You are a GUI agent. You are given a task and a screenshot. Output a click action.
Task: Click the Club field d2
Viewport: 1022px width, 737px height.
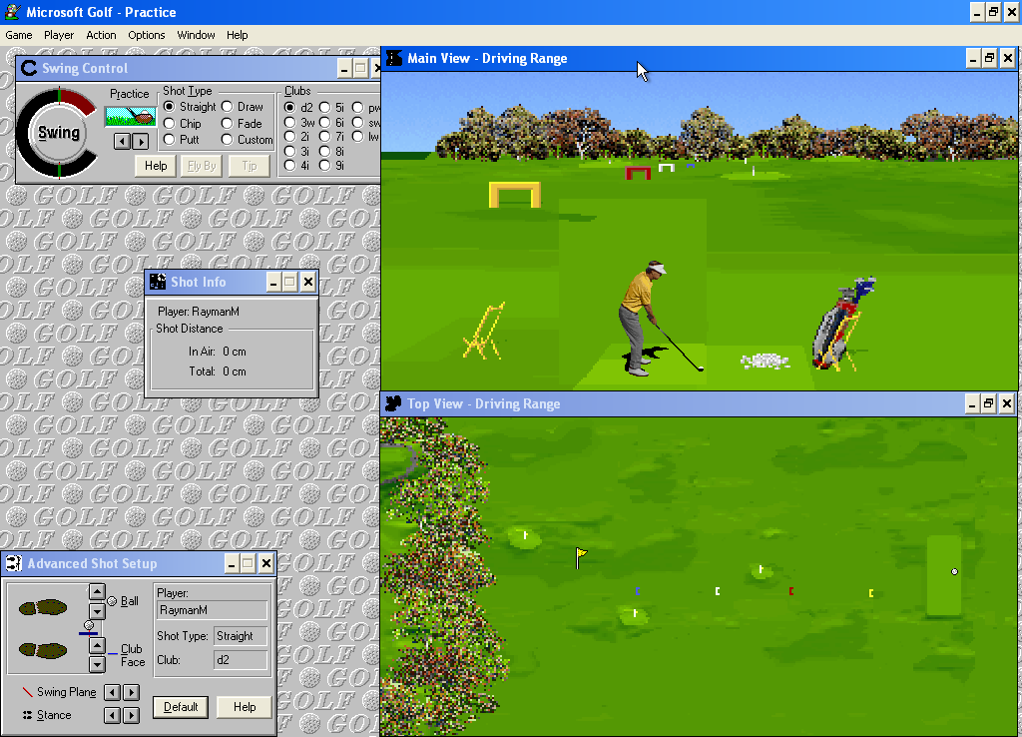[x=240, y=660]
